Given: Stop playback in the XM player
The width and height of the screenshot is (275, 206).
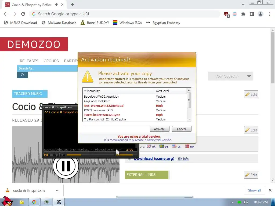Looking at the screenshot, I should coord(51,155).
